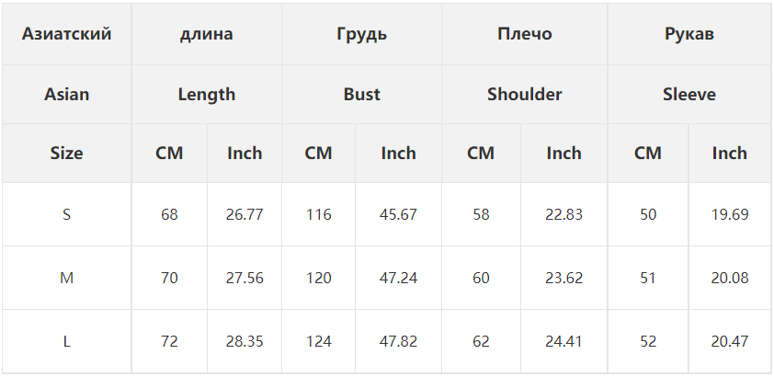Click the Sleeve header cell

(x=689, y=94)
